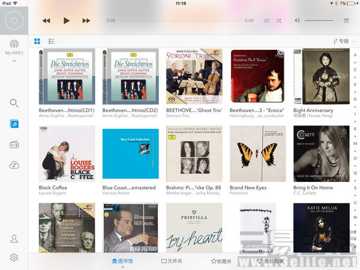Toggle repeat mode
Viewport: 360px width, 270px height.
point(267,20)
